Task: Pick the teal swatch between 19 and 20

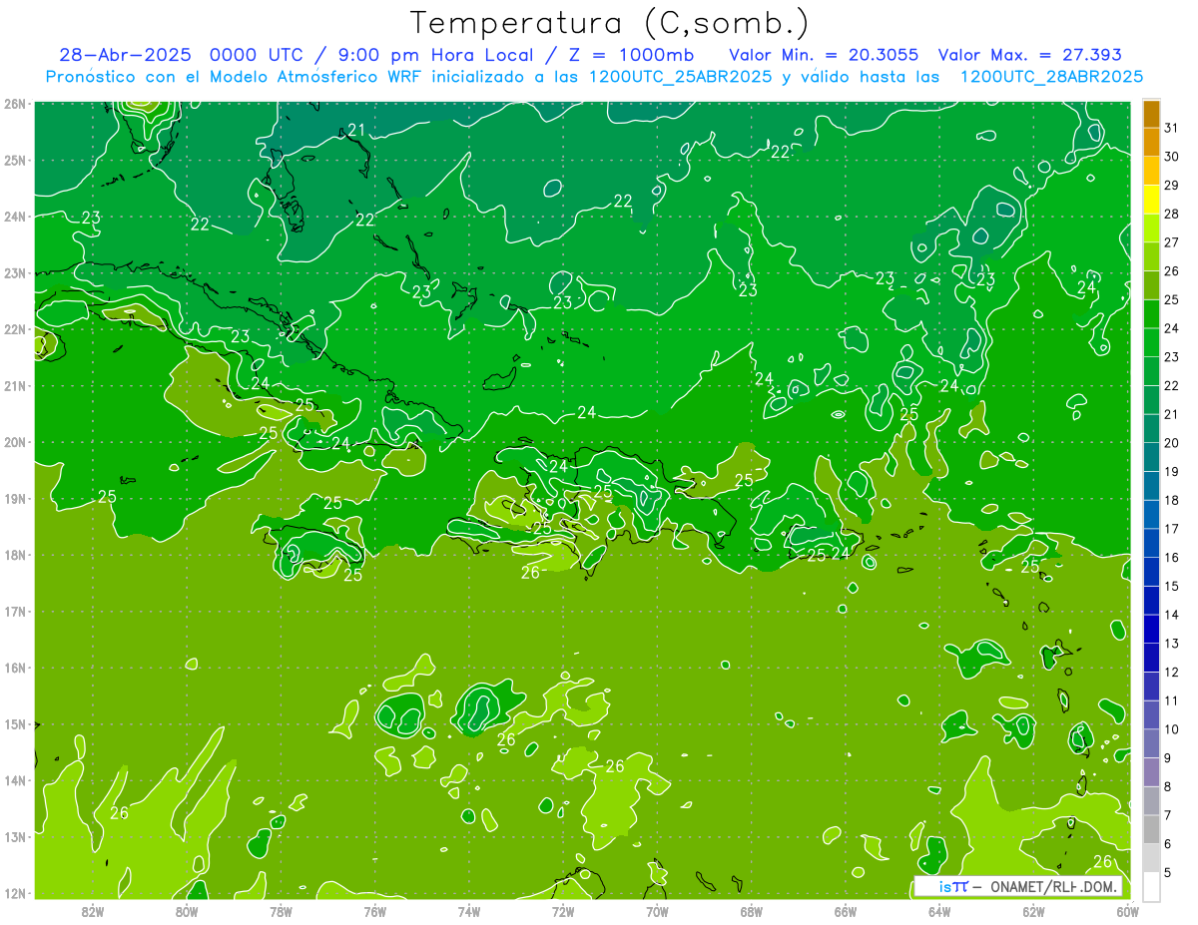Action: [x=1151, y=457]
